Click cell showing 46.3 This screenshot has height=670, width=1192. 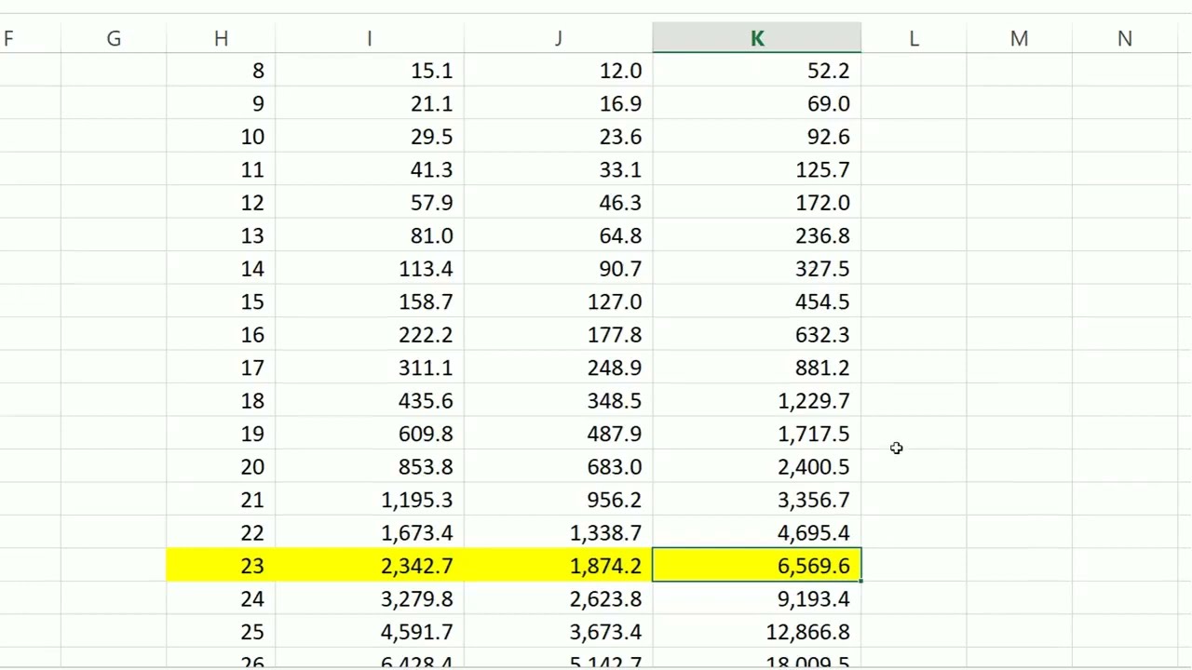pos(558,203)
